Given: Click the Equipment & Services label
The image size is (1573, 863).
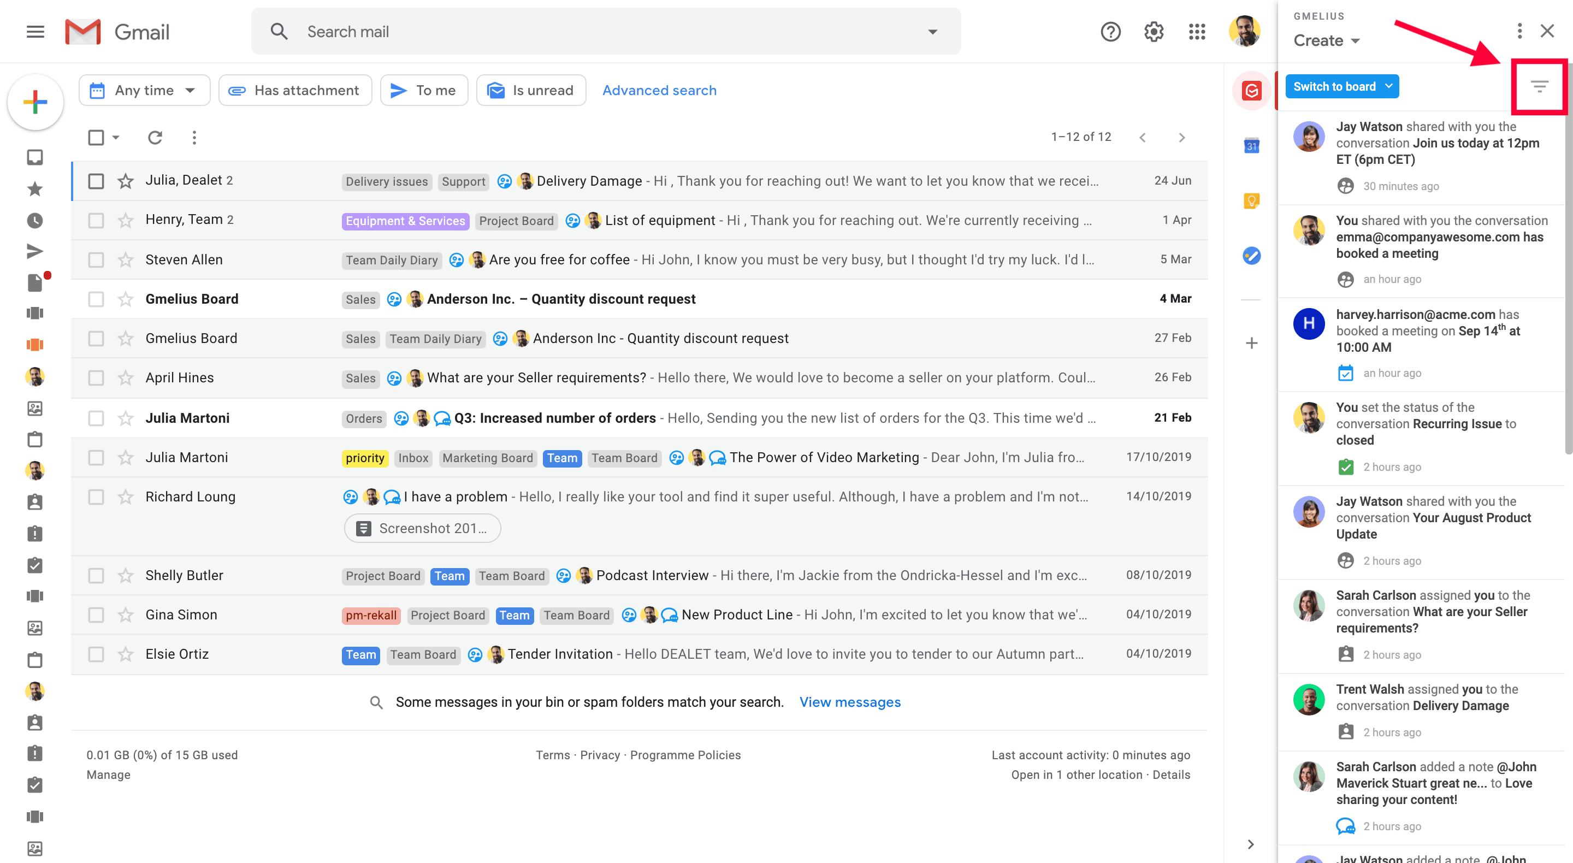Looking at the screenshot, I should (405, 221).
